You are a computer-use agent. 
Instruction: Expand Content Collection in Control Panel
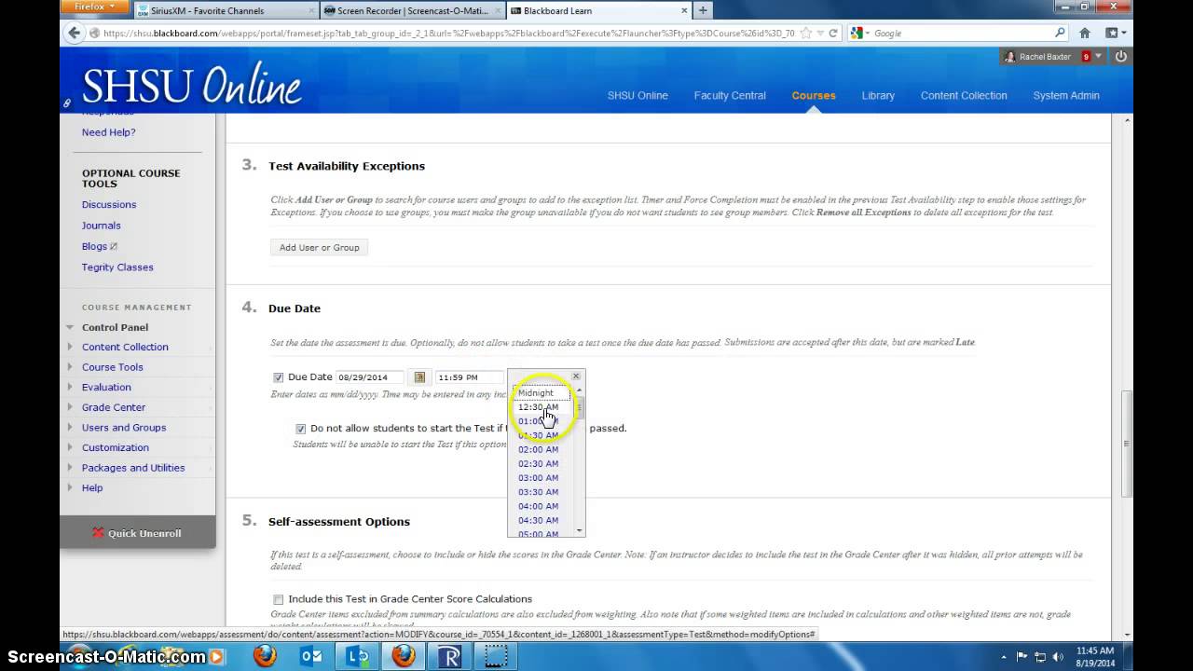click(70, 347)
